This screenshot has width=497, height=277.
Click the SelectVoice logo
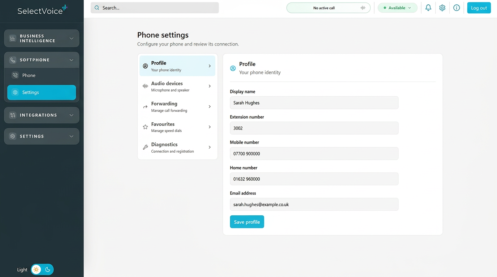coord(42,10)
